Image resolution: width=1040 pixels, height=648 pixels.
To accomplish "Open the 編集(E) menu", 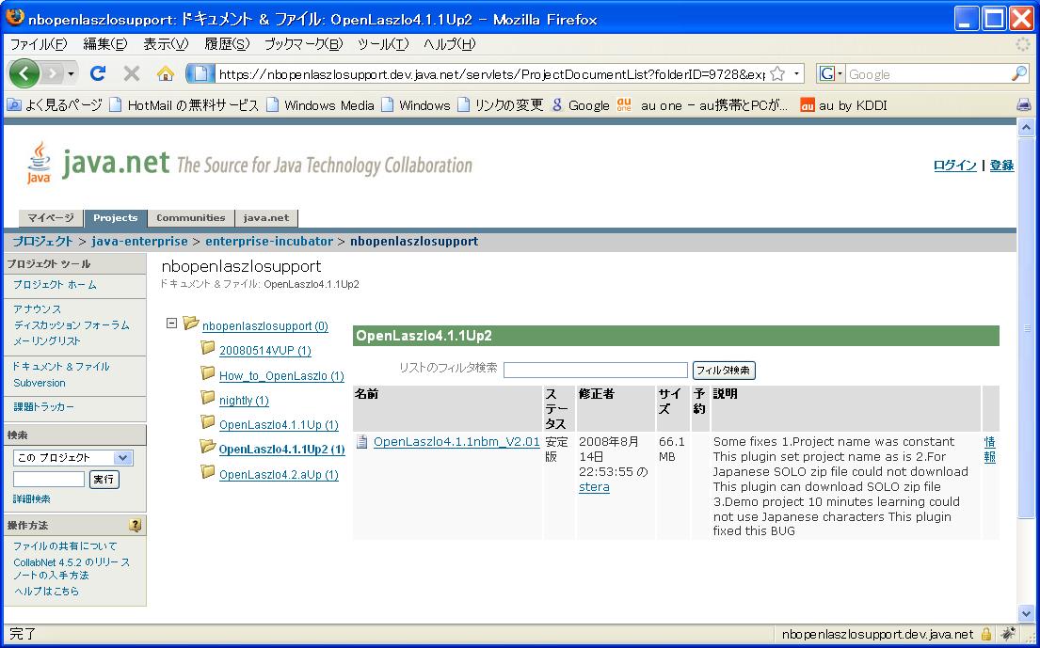I will coord(104,44).
